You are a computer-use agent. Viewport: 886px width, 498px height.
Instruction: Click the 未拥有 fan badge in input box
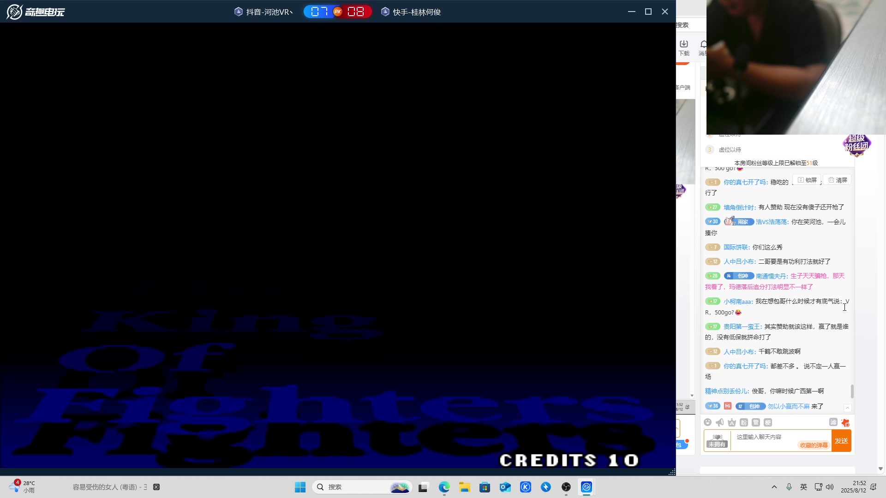coord(717,441)
